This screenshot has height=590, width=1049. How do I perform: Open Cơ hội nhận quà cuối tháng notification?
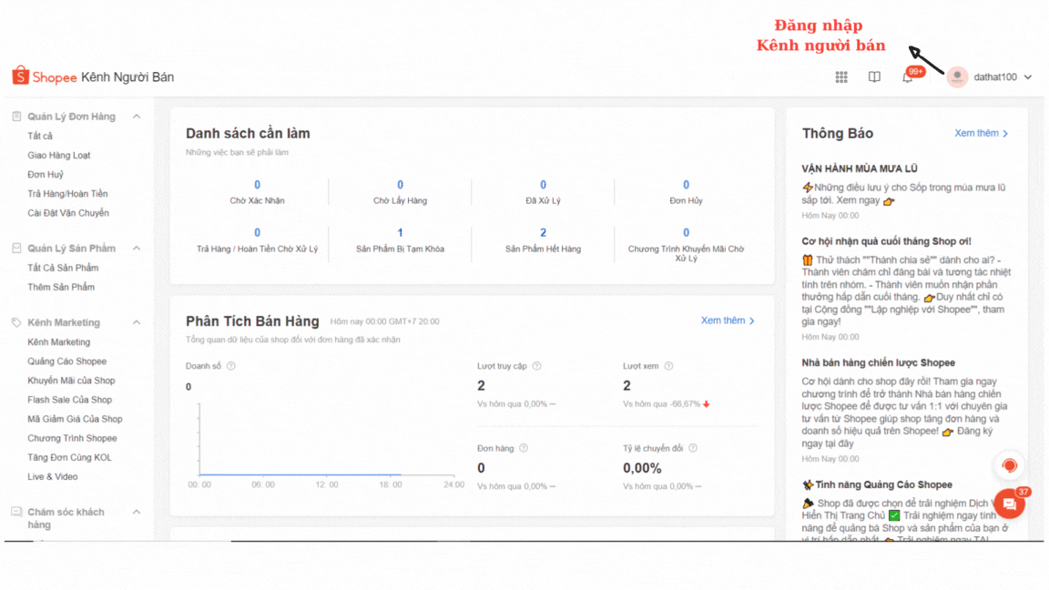tap(886, 241)
